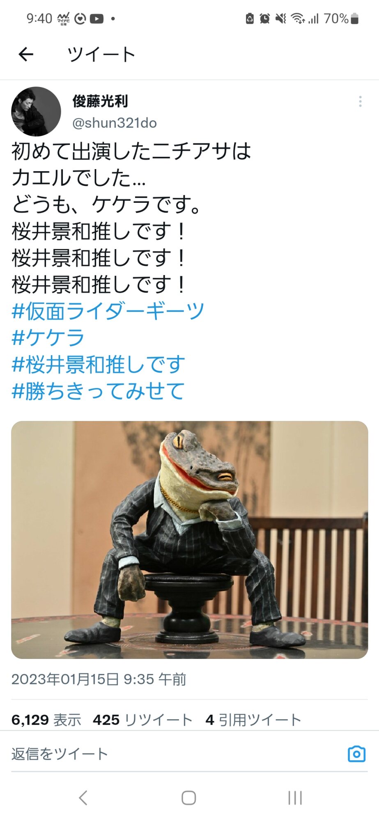Tap the Android home navigation button
This screenshot has height=821, width=379.
tap(189, 798)
